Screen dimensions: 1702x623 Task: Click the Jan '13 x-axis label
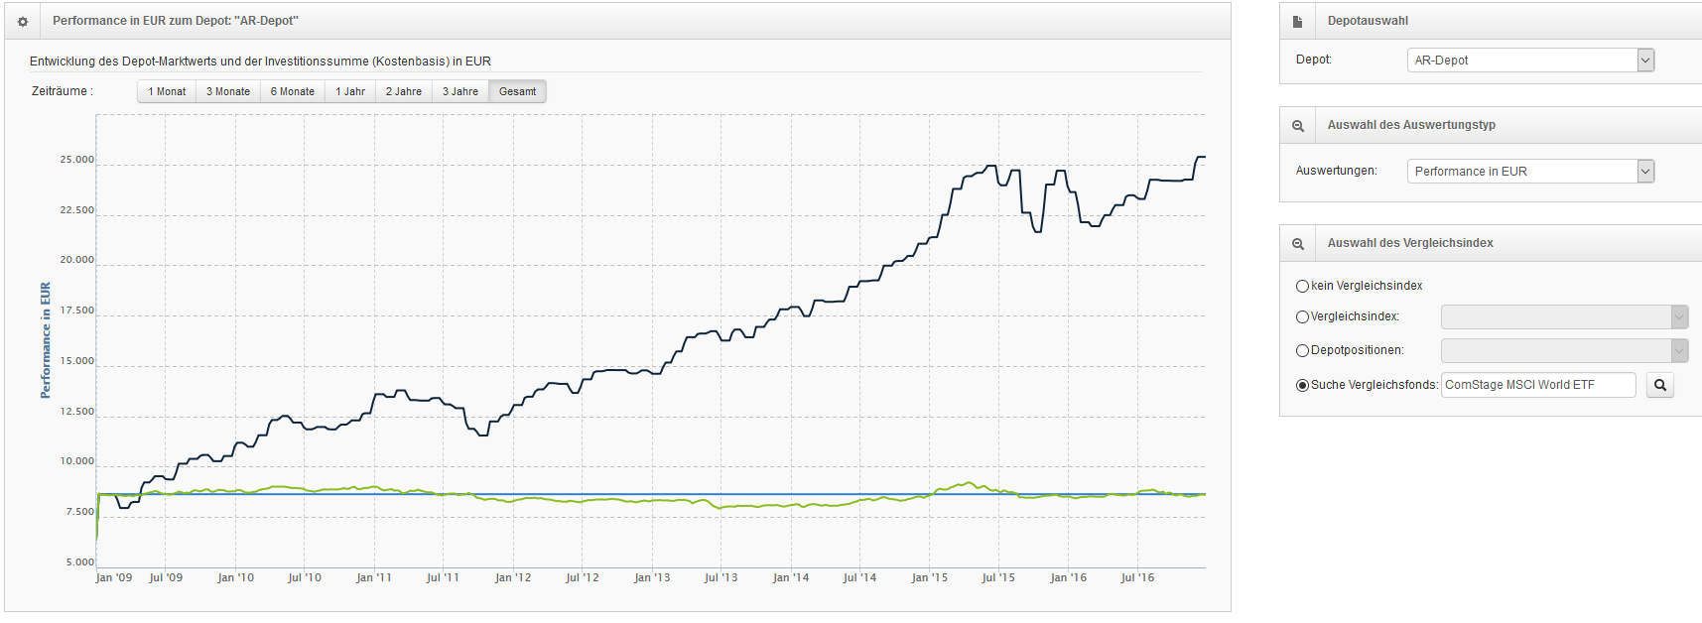click(x=652, y=577)
